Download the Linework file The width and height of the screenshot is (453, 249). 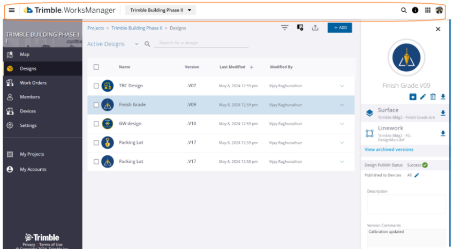click(443, 133)
